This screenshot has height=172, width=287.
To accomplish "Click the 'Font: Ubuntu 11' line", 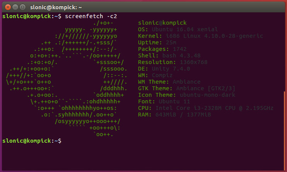I will [164, 101].
